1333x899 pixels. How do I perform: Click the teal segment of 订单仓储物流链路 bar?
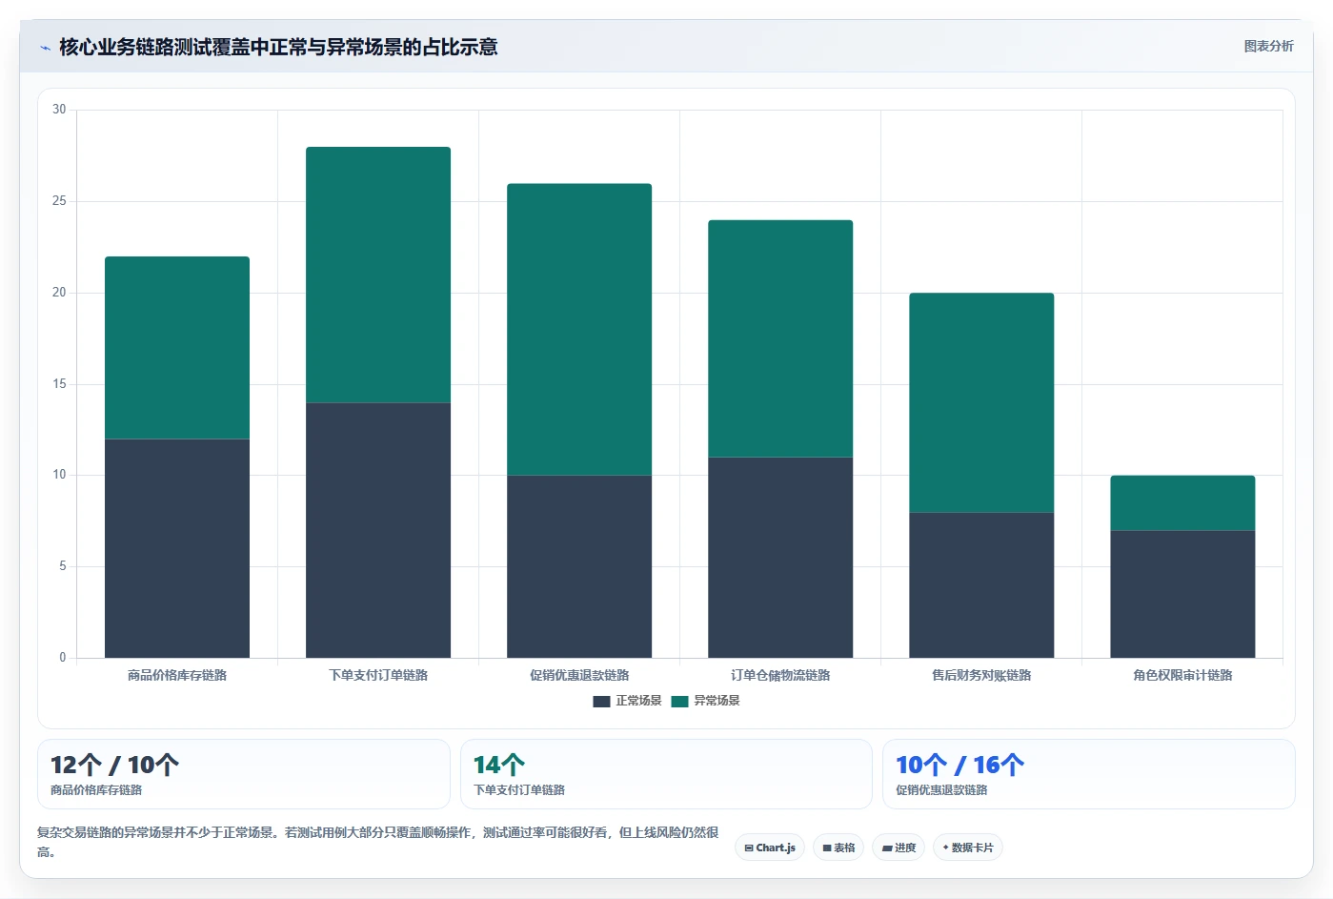click(x=780, y=338)
